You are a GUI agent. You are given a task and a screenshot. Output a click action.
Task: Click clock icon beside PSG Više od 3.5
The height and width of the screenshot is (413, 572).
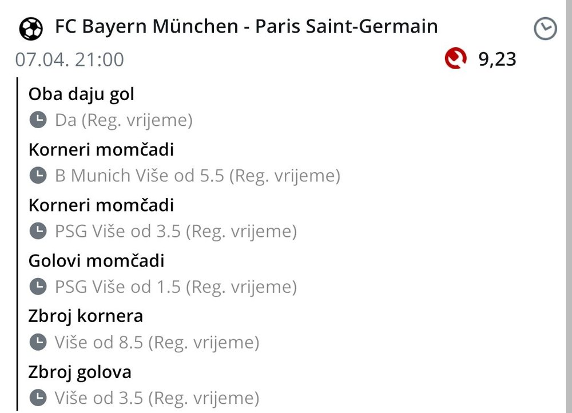click(x=38, y=231)
